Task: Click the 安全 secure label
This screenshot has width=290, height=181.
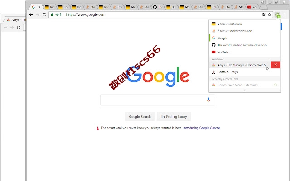Action: pyautogui.click(x=58, y=14)
